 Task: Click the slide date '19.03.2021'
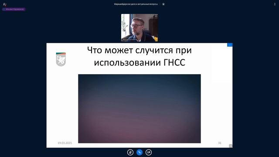(x=65, y=143)
